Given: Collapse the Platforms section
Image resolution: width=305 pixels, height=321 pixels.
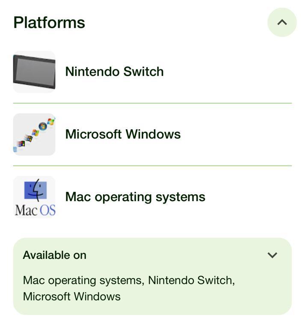Looking at the screenshot, I should pyautogui.click(x=282, y=22).
